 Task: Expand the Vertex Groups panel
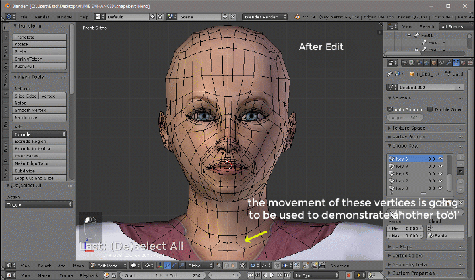point(409,136)
